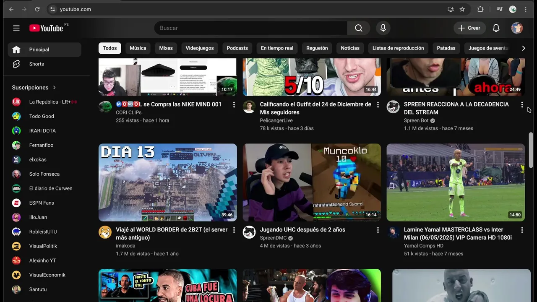This screenshot has width=537, height=302.
Task: Open the Alexinho YT subscription
Action: [44, 260]
